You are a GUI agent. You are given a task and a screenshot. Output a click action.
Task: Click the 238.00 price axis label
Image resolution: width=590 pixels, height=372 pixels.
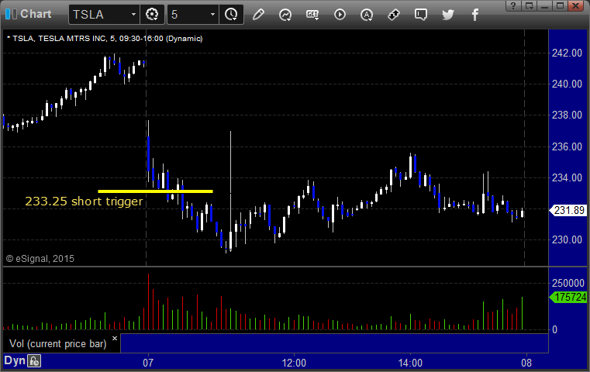[x=567, y=115]
